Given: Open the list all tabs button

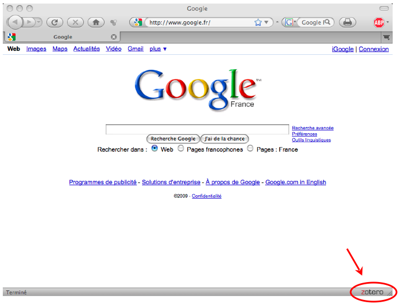Looking at the screenshot, I should click(x=386, y=37).
